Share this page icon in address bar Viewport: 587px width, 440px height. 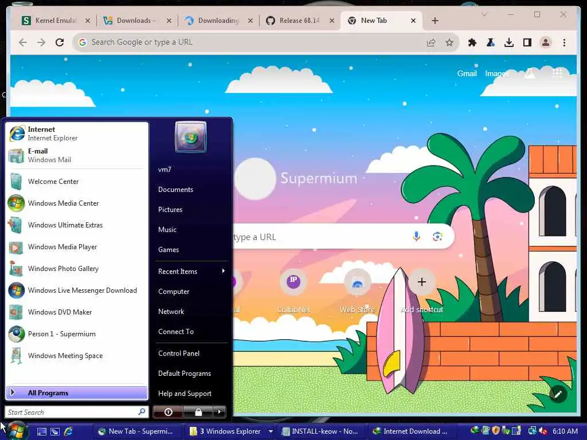tap(431, 42)
